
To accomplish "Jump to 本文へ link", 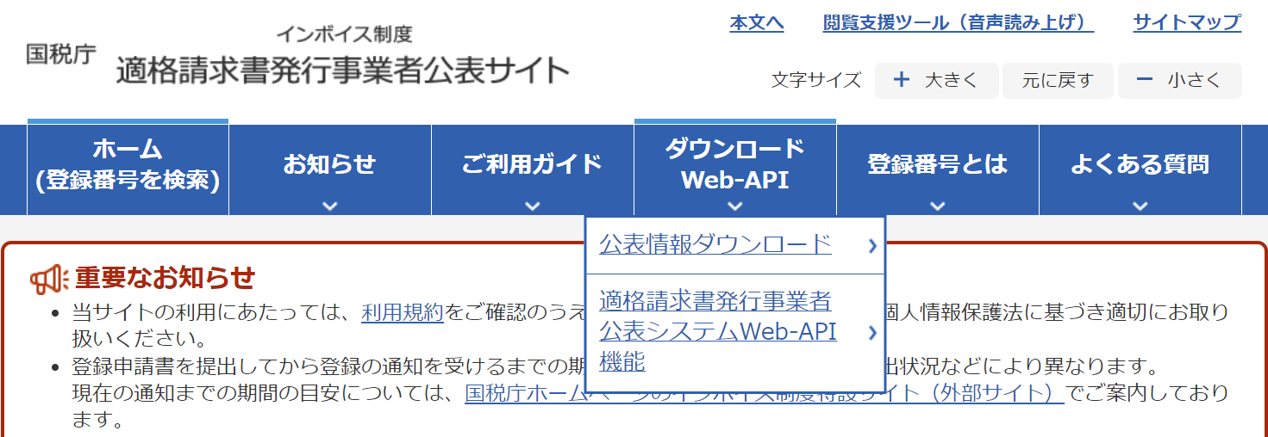I will (757, 23).
